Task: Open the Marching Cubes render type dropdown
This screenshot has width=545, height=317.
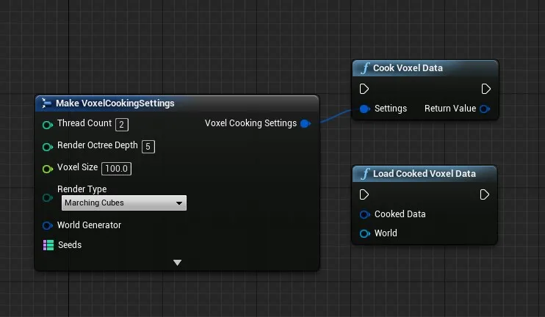Action: 123,203
